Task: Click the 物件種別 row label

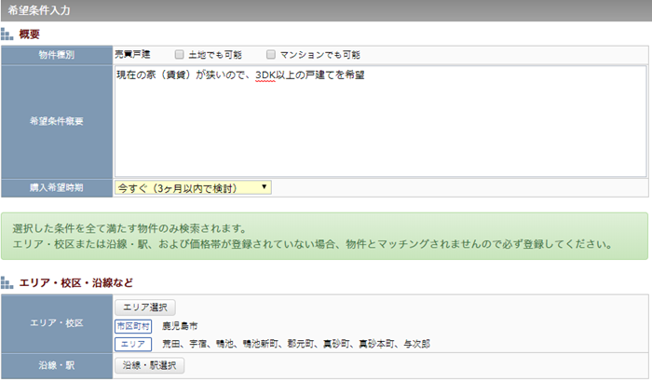Action: pos(57,55)
